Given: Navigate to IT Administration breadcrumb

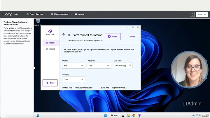Looking at the screenshot, I should [x=60, y=14].
